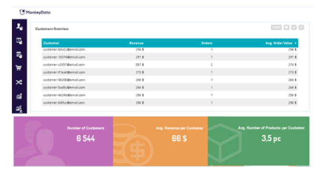This screenshot has height=176, width=324.
Task: Click the round info icon on widget header
Action: (x=286, y=28)
